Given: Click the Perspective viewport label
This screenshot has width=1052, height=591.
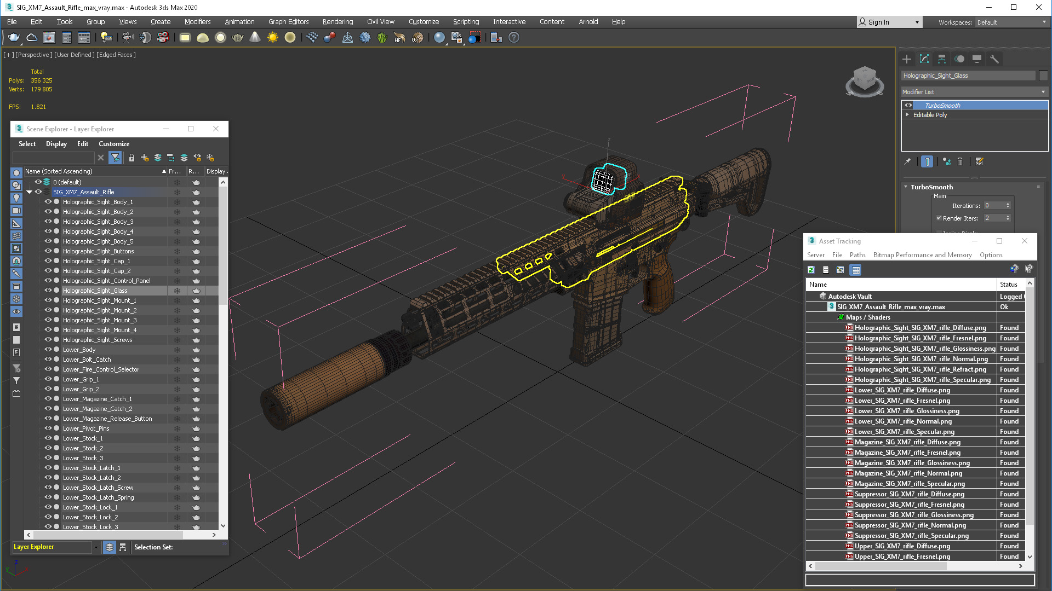Looking at the screenshot, I should (x=34, y=55).
